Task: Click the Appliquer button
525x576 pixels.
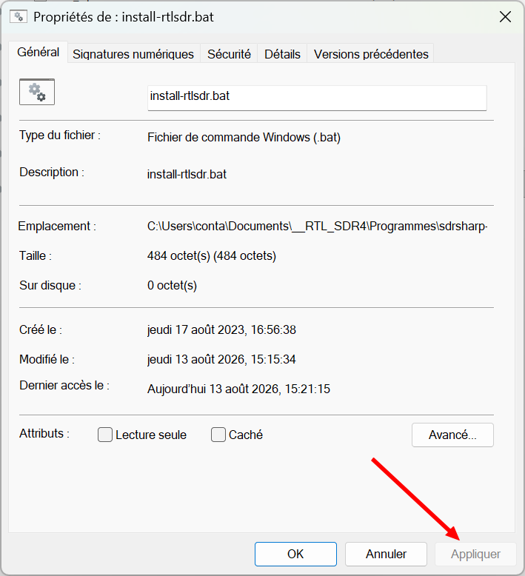Action: point(476,554)
